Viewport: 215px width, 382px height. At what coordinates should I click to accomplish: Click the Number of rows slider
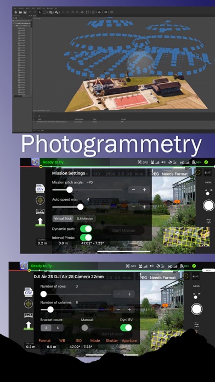coord(76,294)
